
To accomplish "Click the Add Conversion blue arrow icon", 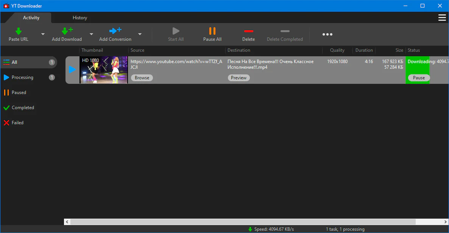I will coord(115,31).
